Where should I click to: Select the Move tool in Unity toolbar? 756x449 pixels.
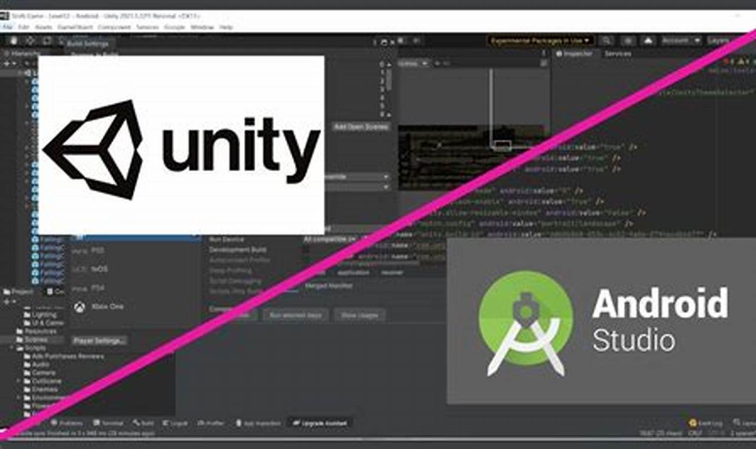click(x=30, y=41)
